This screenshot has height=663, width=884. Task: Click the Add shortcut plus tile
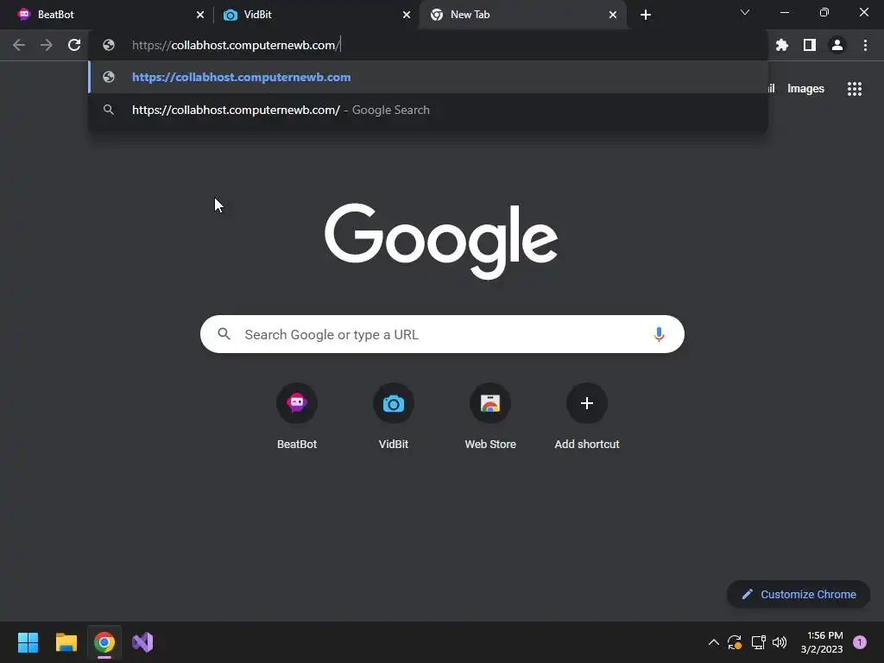587,417
